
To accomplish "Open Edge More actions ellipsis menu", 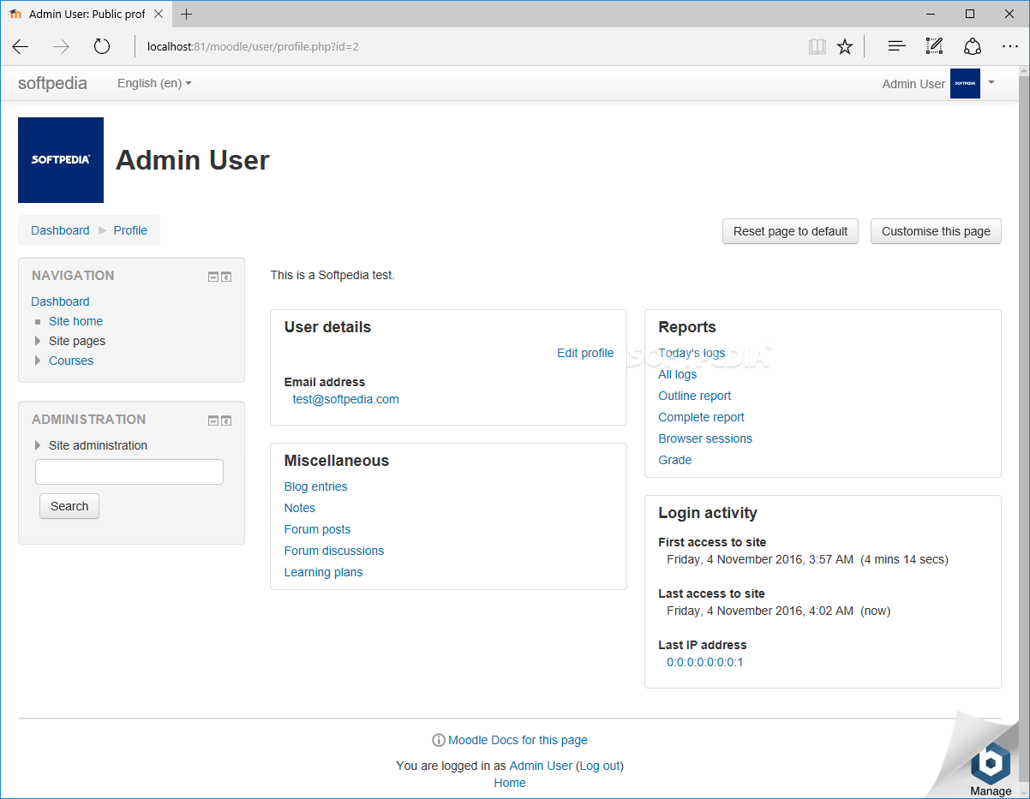I will pos(1010,46).
